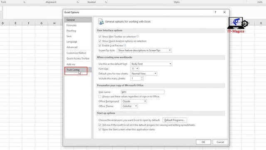266x150 pixels.
Task: Toggle Show the Start screen when application starts
Action: tap(100, 130)
